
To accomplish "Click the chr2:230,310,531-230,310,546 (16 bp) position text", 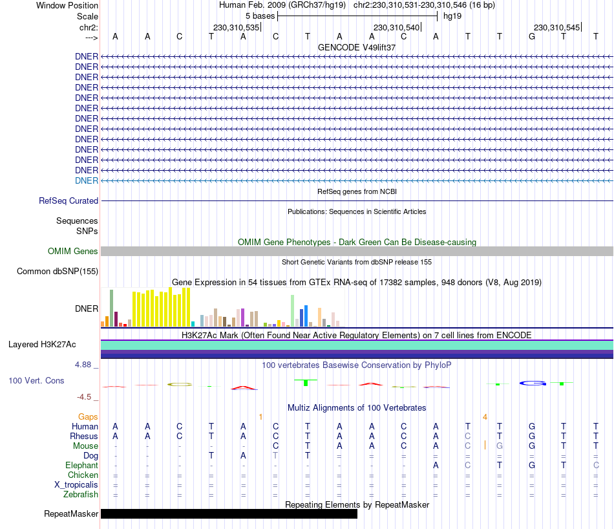I will (x=424, y=5).
